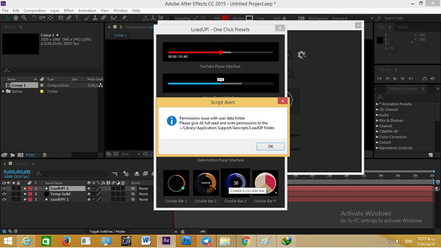
Task: Open the Animation menu
Action: pyautogui.click(x=87, y=11)
